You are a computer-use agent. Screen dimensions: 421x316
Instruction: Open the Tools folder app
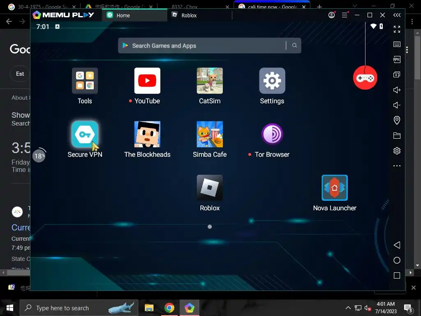point(85,81)
